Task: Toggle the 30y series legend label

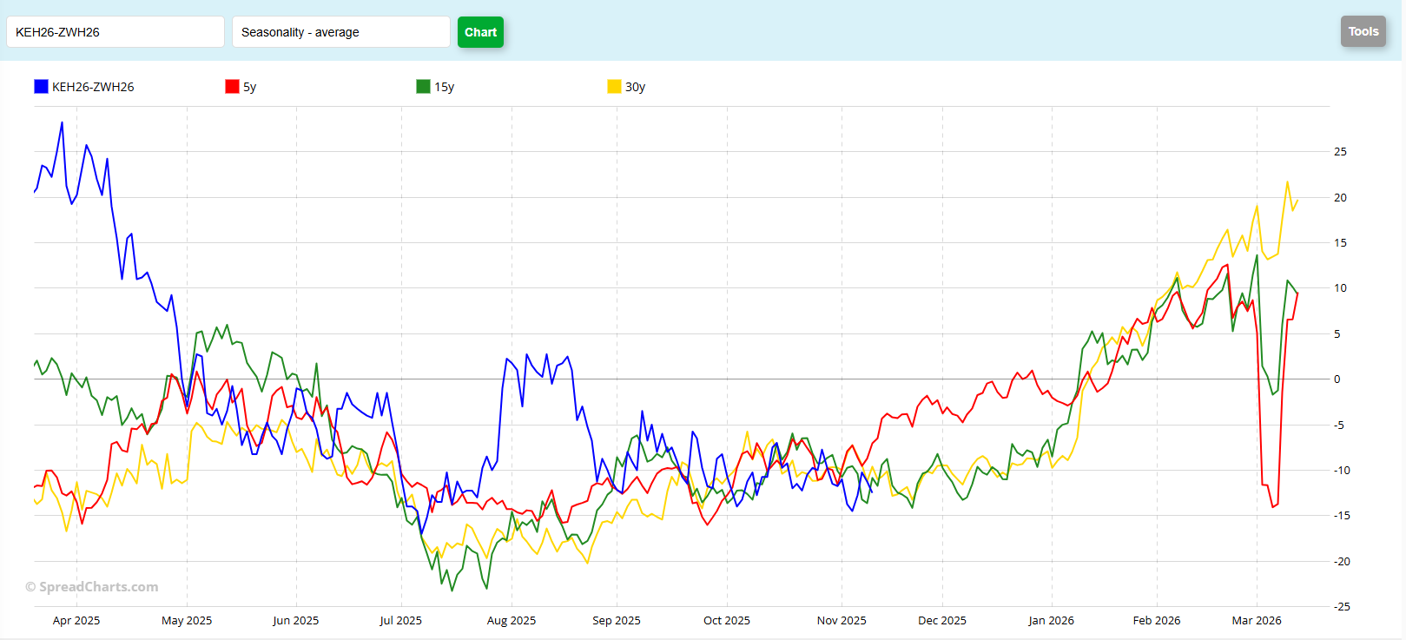Action: point(636,87)
